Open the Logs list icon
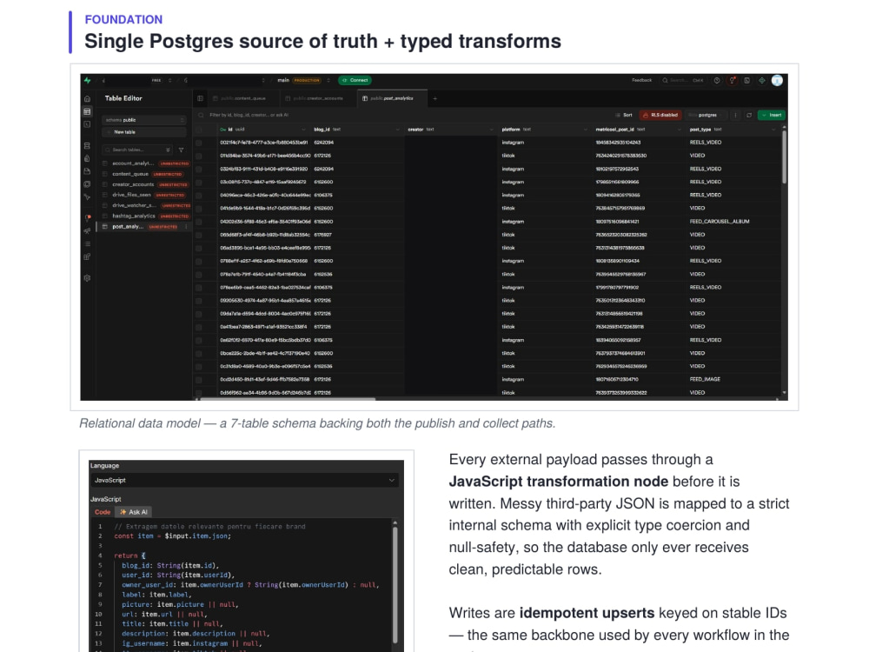 pyautogui.click(x=88, y=244)
